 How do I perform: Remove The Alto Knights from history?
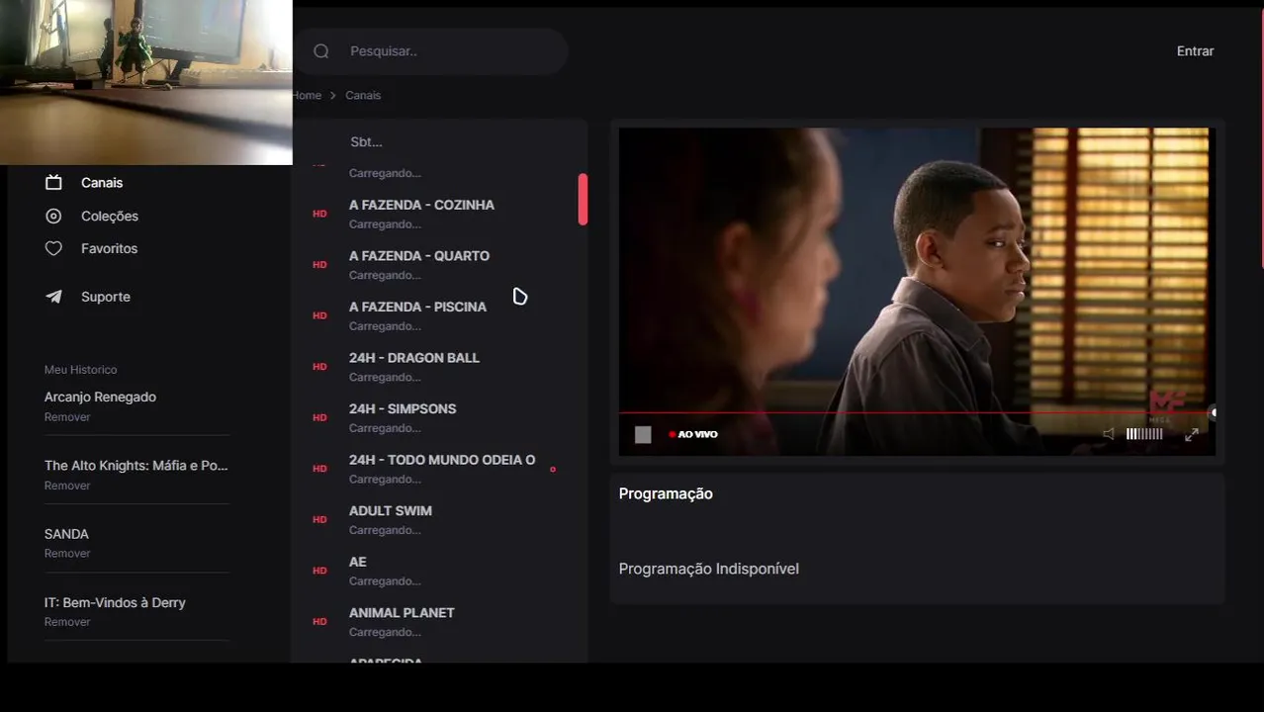click(67, 486)
